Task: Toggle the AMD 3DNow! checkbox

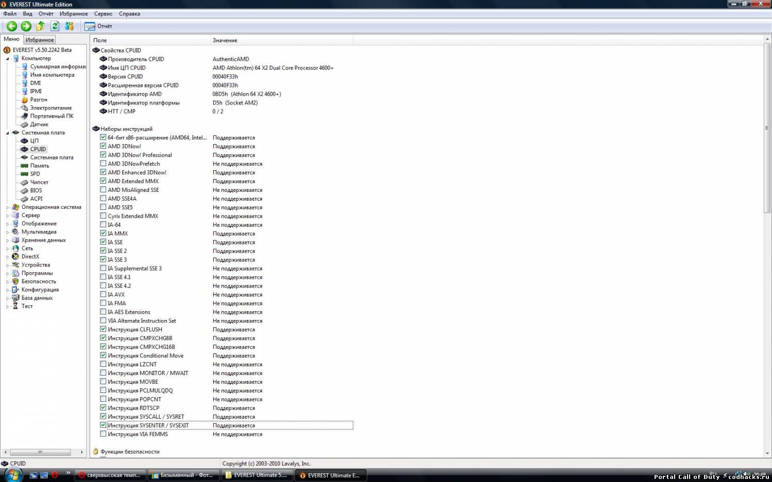Action: (x=103, y=146)
